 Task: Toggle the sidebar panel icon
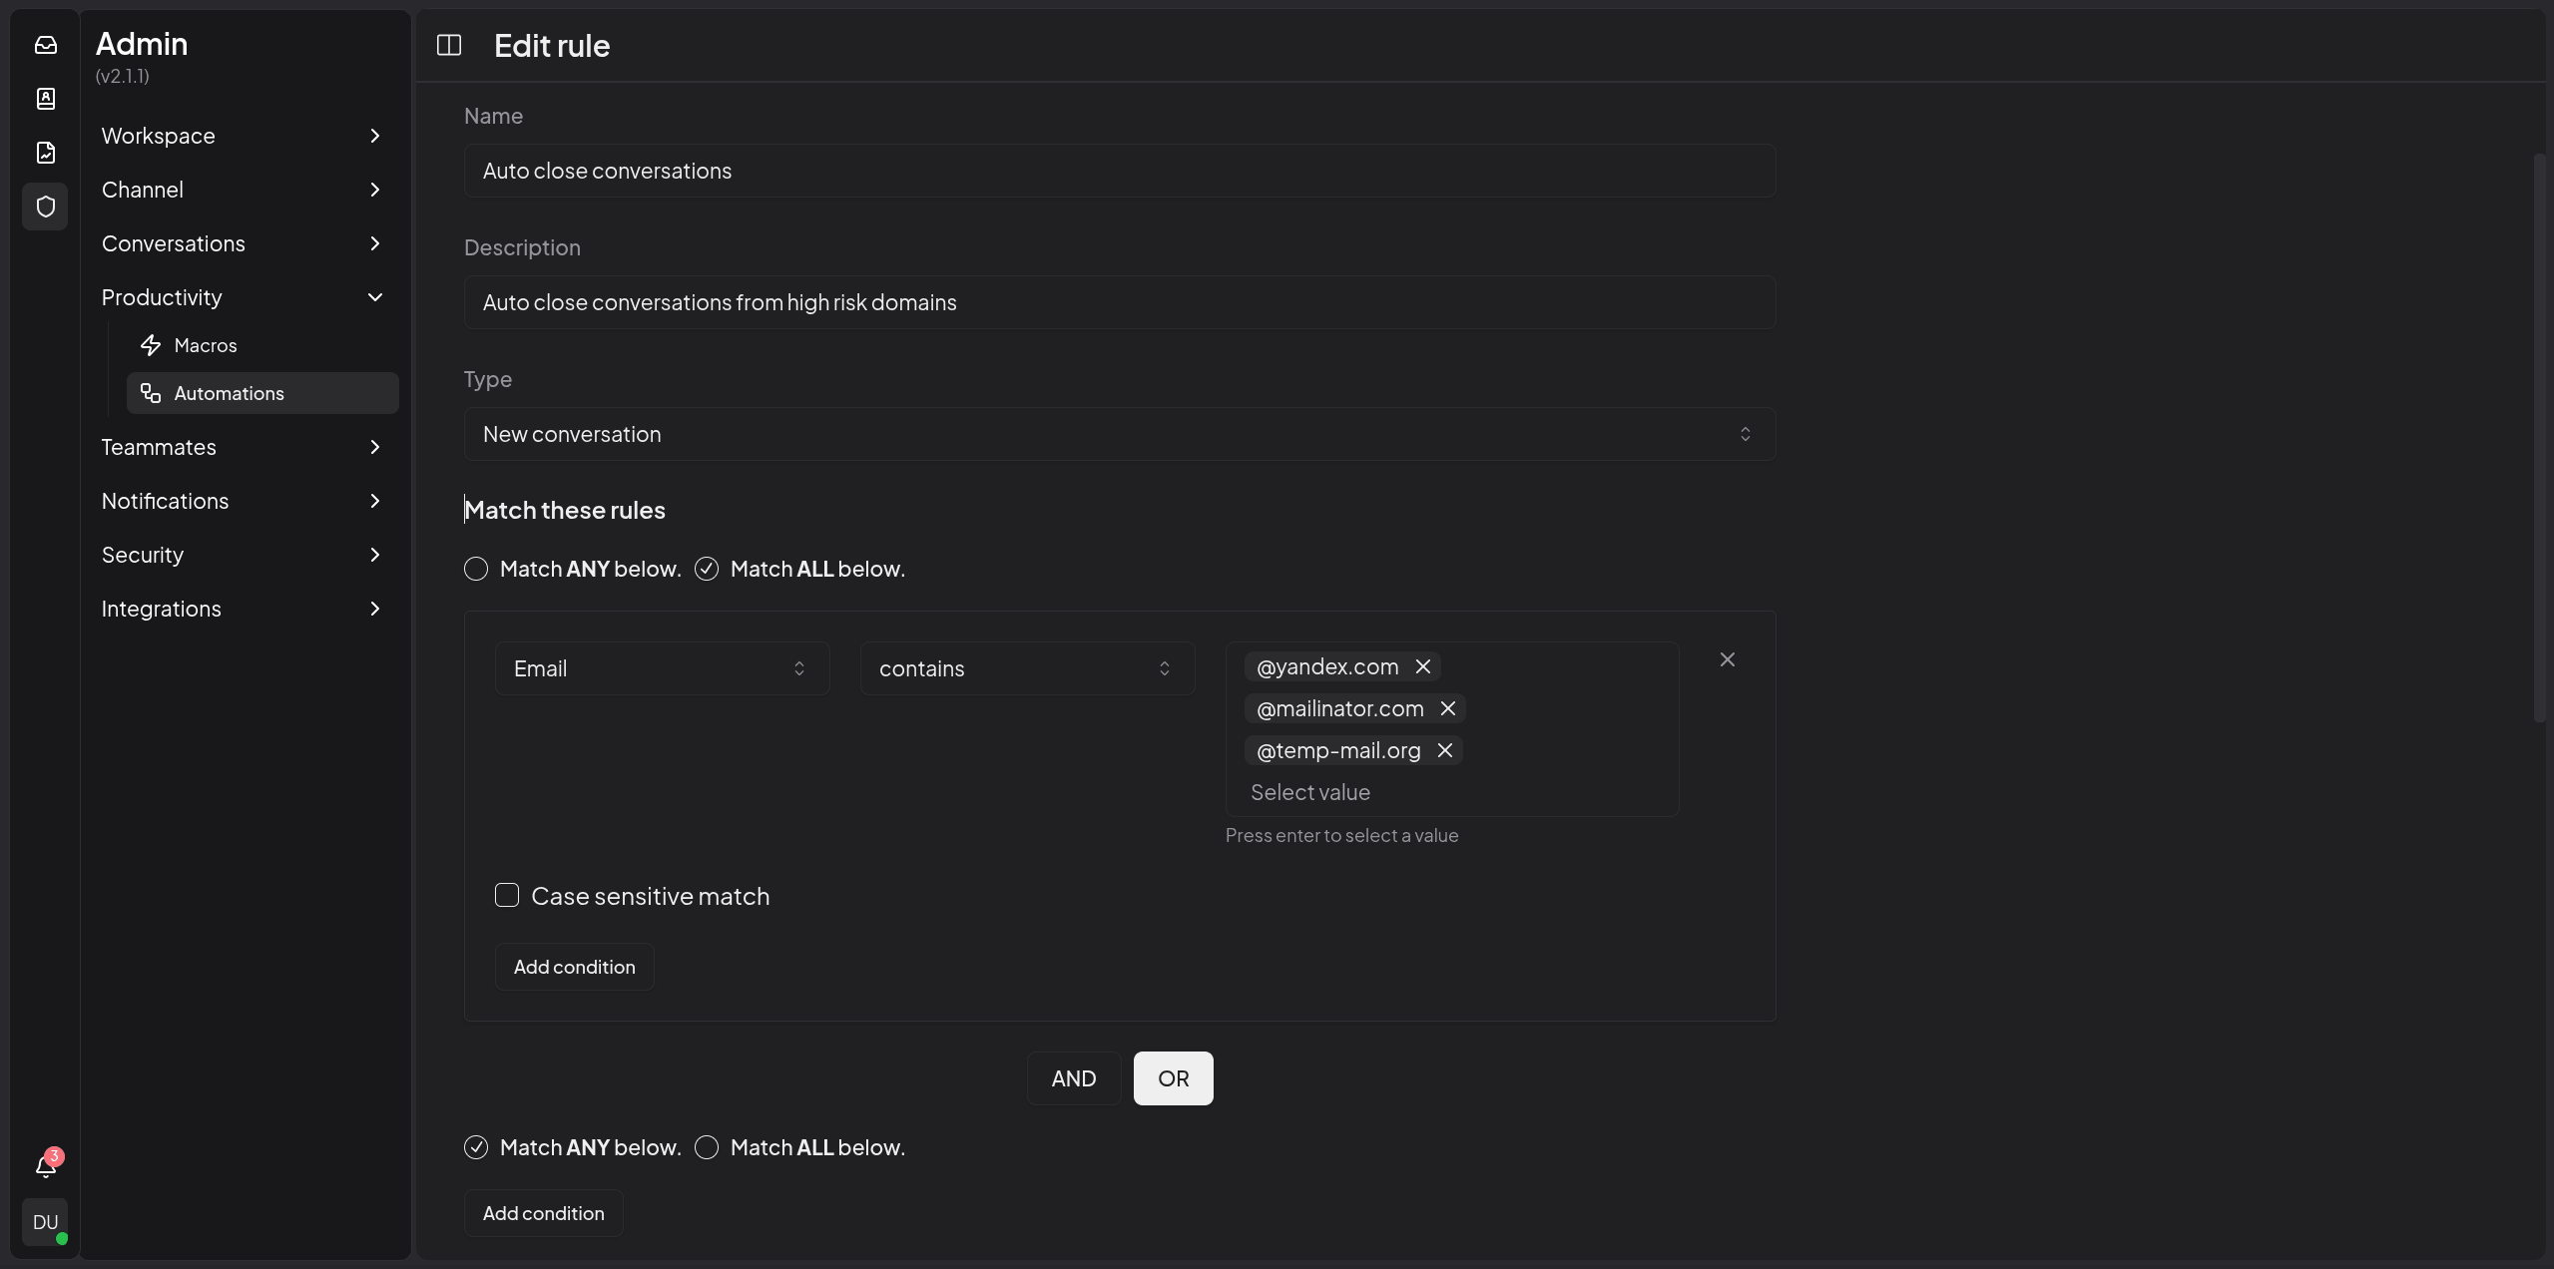pyautogui.click(x=449, y=45)
